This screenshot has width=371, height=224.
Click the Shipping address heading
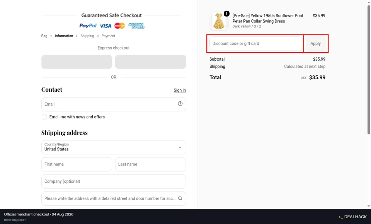coord(65,133)
